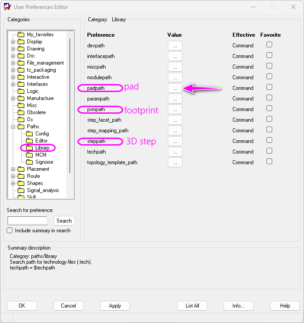Open the steppath value editor

175,141
